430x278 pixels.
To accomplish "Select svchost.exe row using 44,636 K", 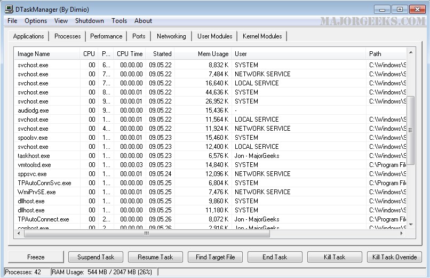I will [210, 92].
